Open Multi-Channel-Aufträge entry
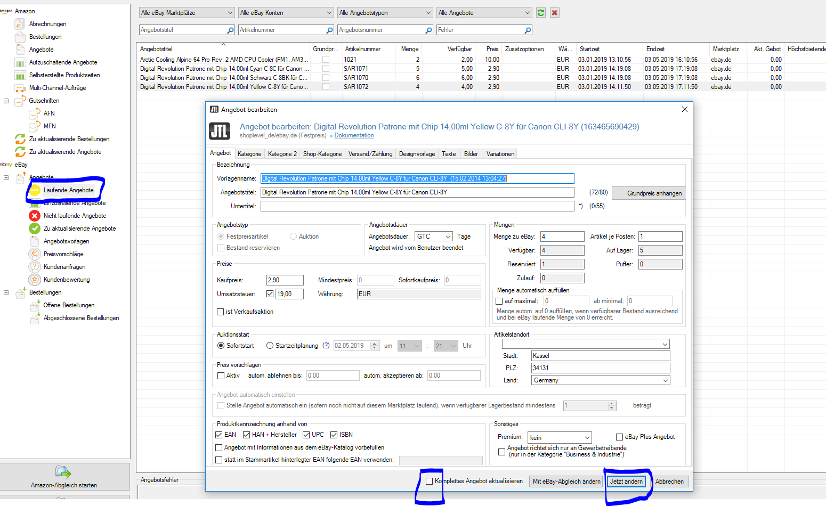This screenshot has height=506, width=826. coord(58,88)
